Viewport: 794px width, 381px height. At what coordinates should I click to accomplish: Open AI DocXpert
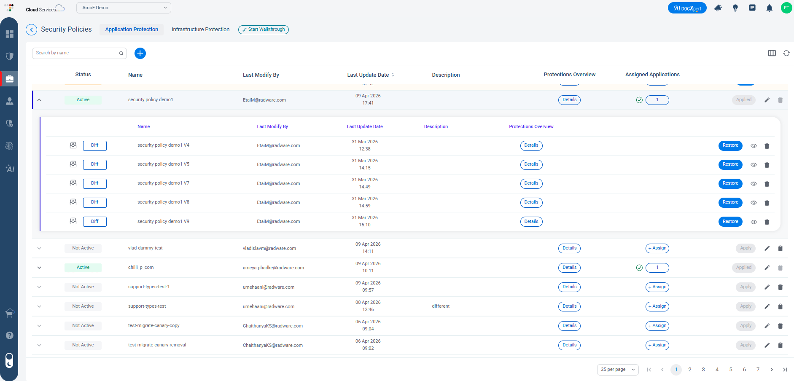point(687,8)
